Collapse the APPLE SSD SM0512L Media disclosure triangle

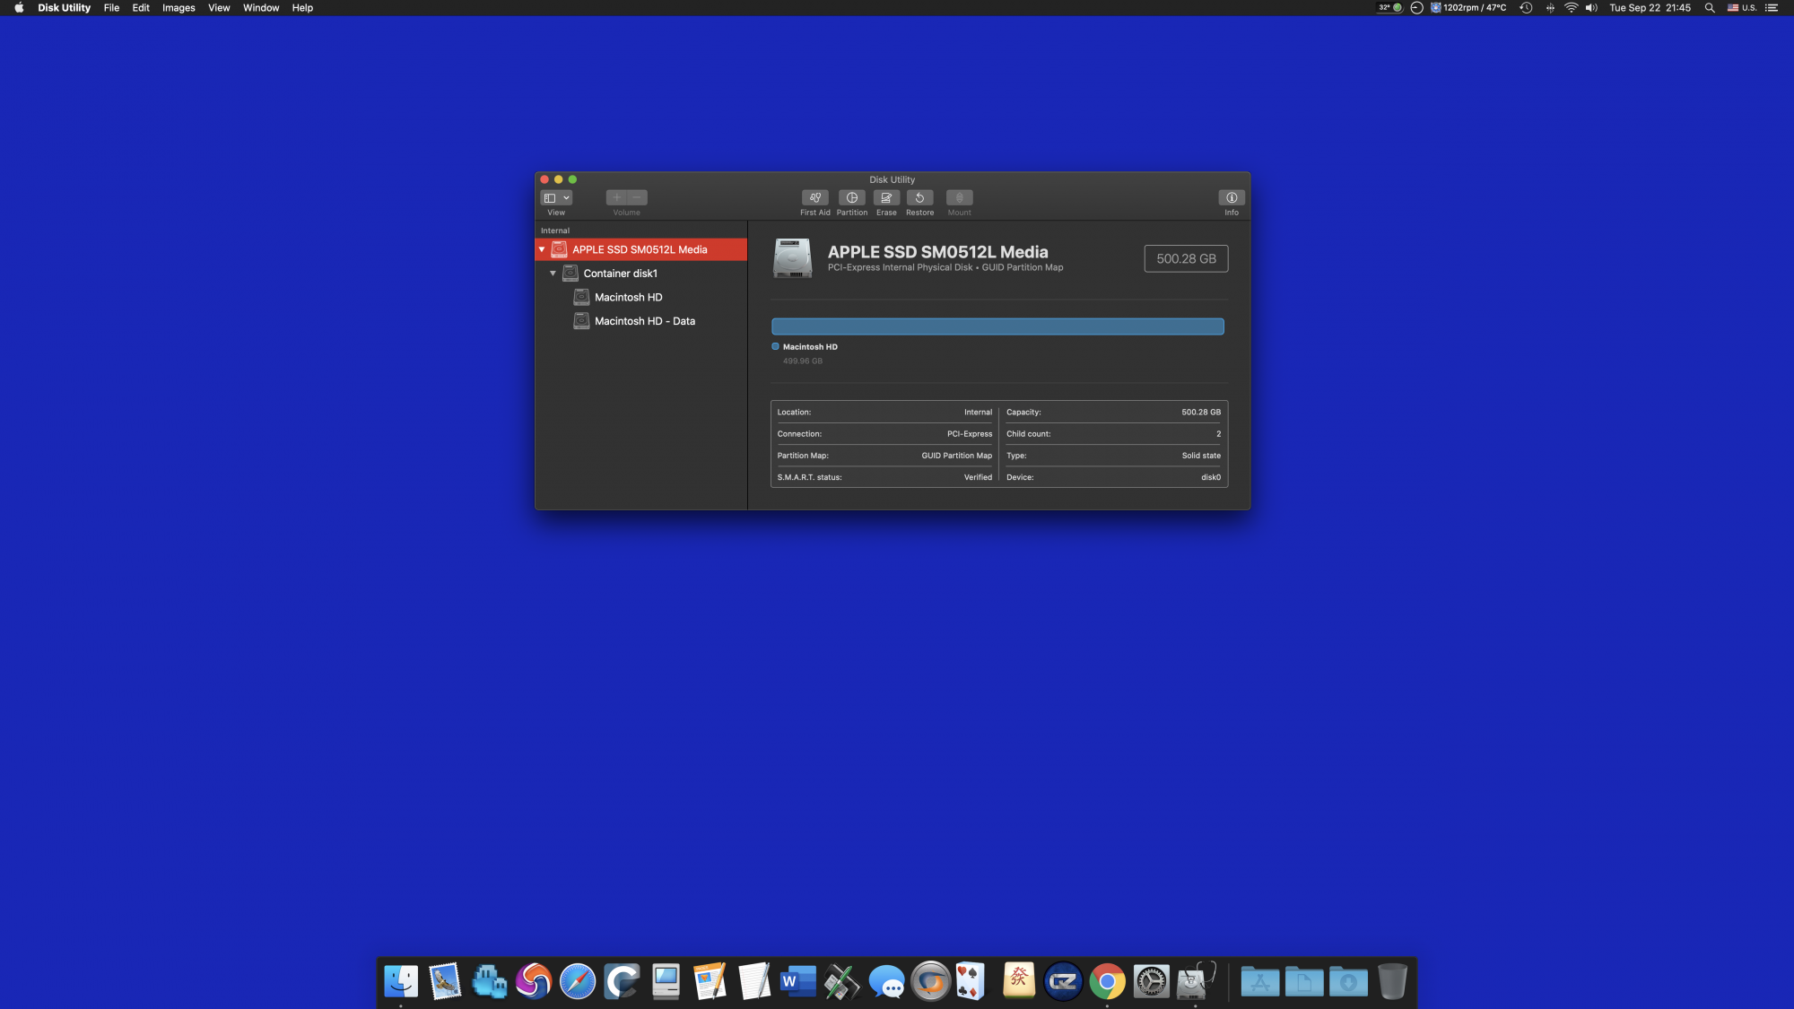click(x=542, y=249)
